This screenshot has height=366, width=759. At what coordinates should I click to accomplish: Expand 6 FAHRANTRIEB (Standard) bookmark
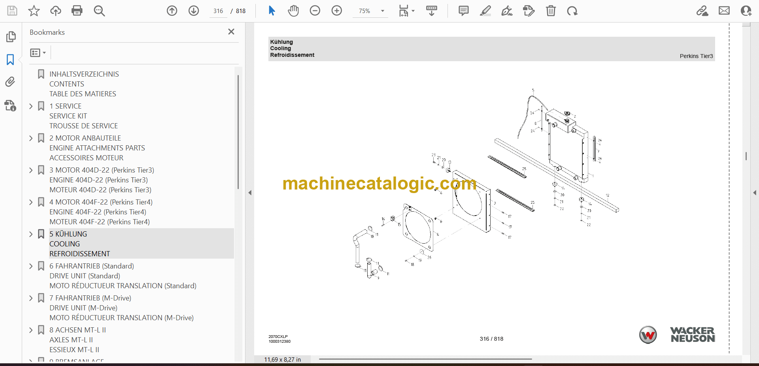coord(31,266)
